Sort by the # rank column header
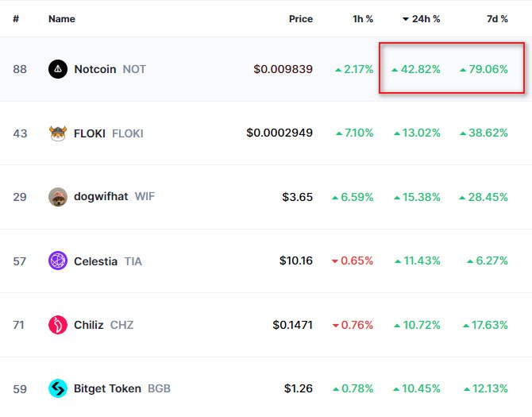The image size is (532, 417). tap(16, 18)
